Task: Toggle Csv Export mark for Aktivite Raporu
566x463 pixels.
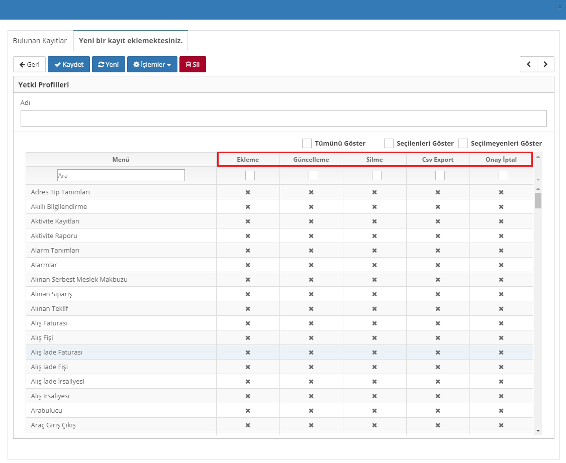Action: click(438, 236)
